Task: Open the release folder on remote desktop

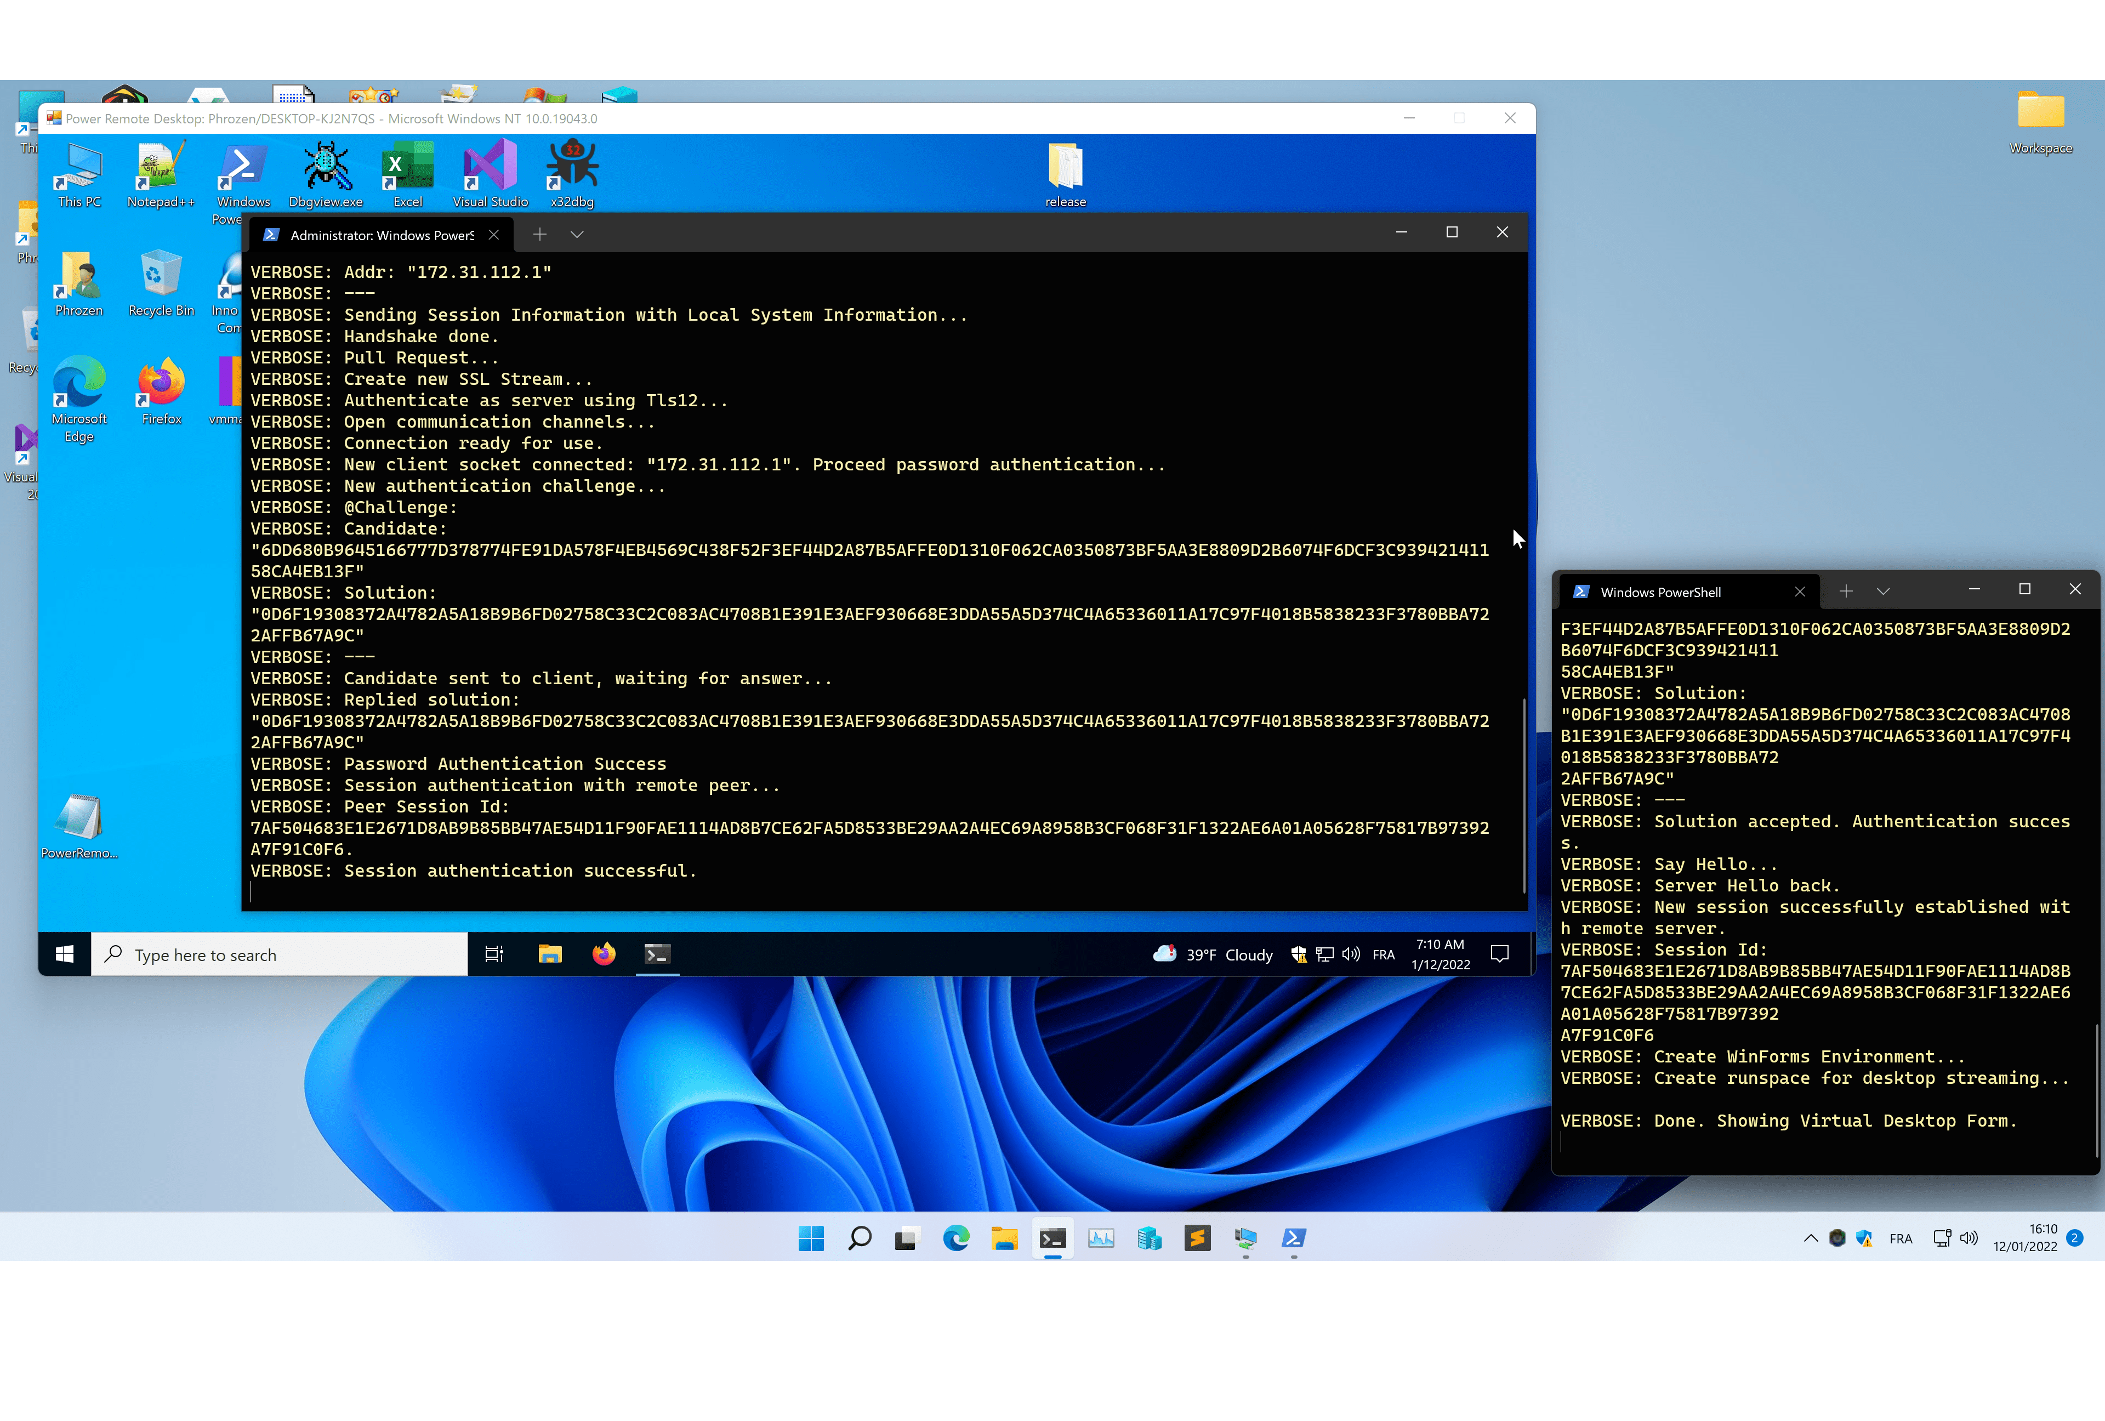Action: (1065, 175)
